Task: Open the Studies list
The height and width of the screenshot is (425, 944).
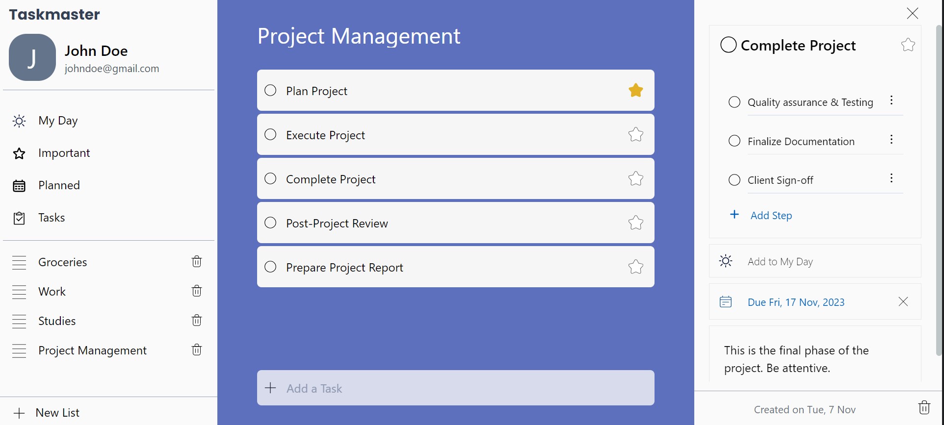Action: tap(57, 321)
